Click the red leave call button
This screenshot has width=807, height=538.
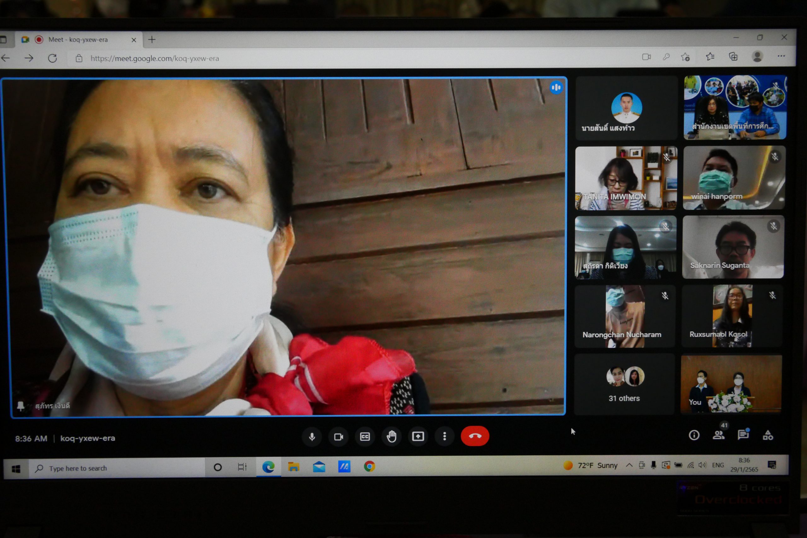pyautogui.click(x=475, y=436)
